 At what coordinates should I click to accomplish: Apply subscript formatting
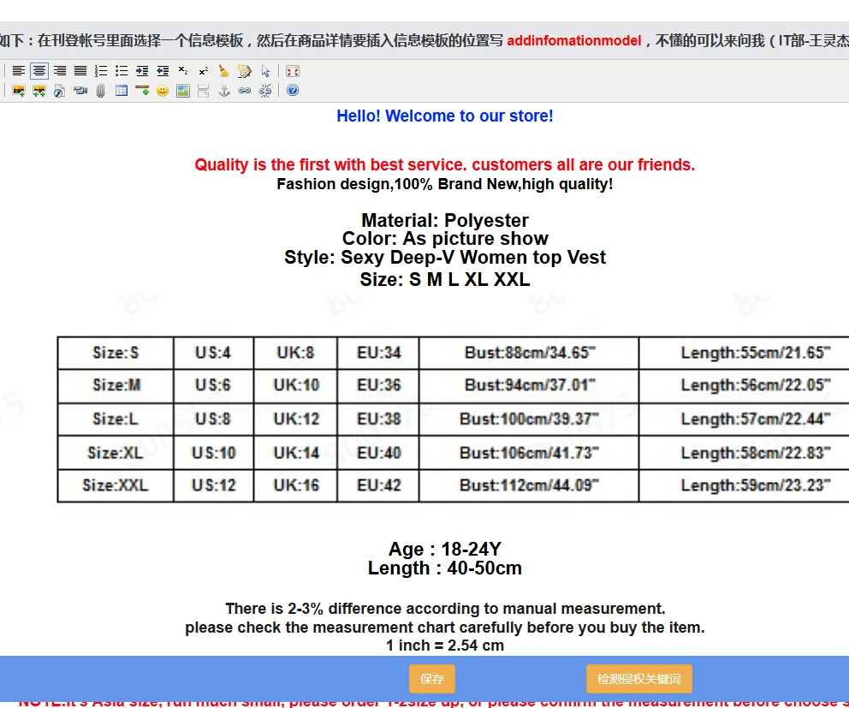[183, 71]
